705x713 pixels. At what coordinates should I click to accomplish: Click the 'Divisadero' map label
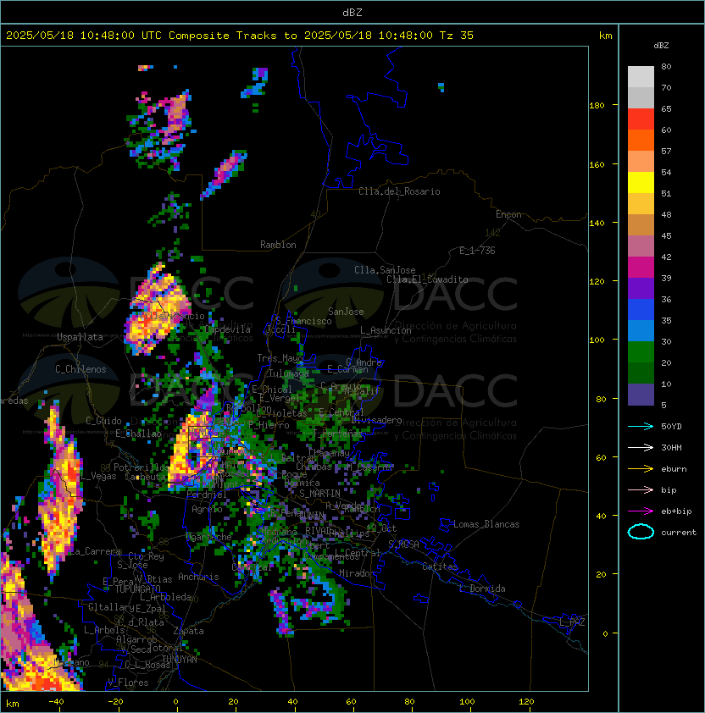point(376,420)
